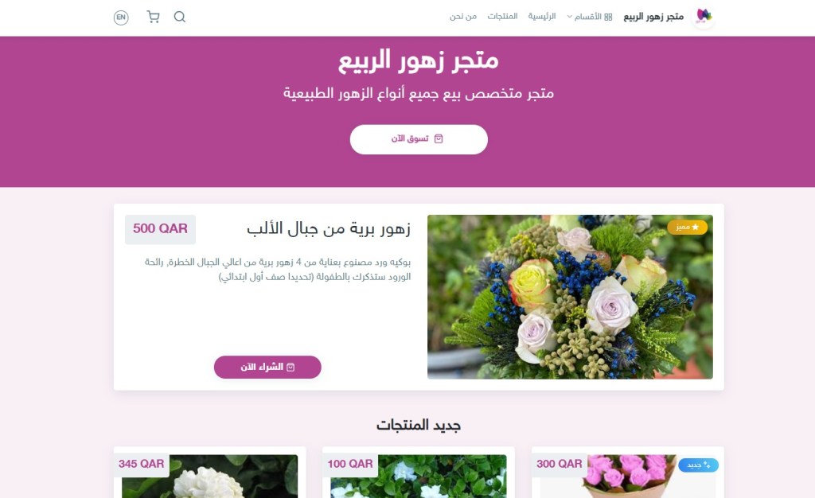Image resolution: width=815 pixels, height=498 pixels.
Task: Click the 500 QAR price tag
Action: tap(160, 229)
